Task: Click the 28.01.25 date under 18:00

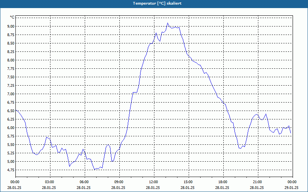Action: point(222,187)
